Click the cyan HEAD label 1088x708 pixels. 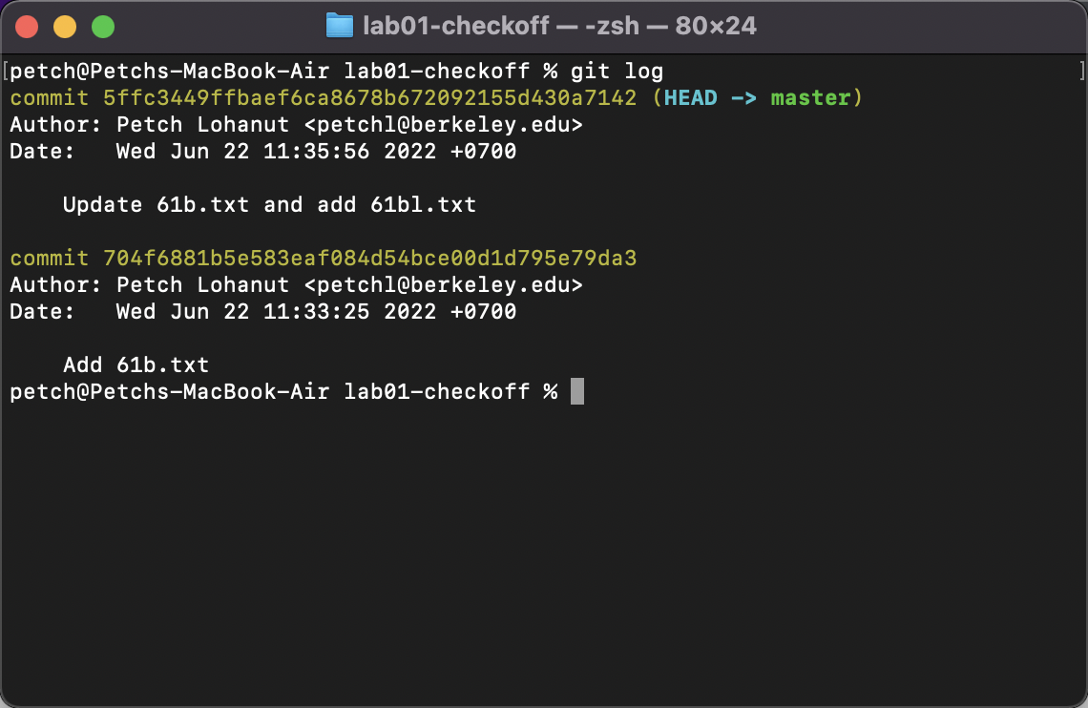(690, 97)
